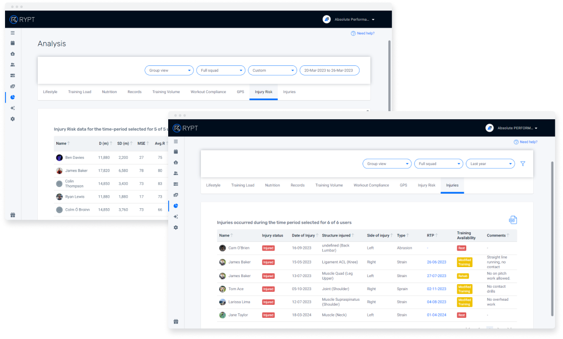Open calendar icon in front window sidebar
This screenshot has width=563, height=339.
pyautogui.click(x=176, y=152)
